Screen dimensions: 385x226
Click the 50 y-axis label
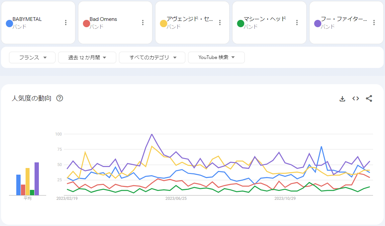pos(59,165)
